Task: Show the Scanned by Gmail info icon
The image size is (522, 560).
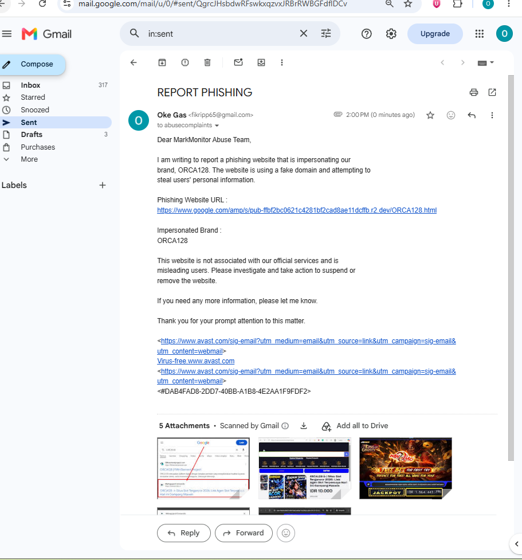Action: [x=285, y=426]
